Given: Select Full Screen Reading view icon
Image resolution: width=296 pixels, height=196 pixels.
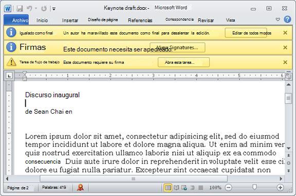Looking at the screenshot, I should (176, 188).
